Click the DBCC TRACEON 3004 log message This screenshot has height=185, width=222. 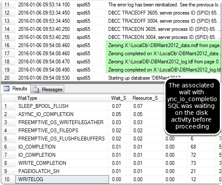[163, 37]
